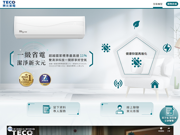This screenshot has height=135, width=180.
Task: Select the green leaf feature icon
Action: pyautogui.click(x=137, y=25)
